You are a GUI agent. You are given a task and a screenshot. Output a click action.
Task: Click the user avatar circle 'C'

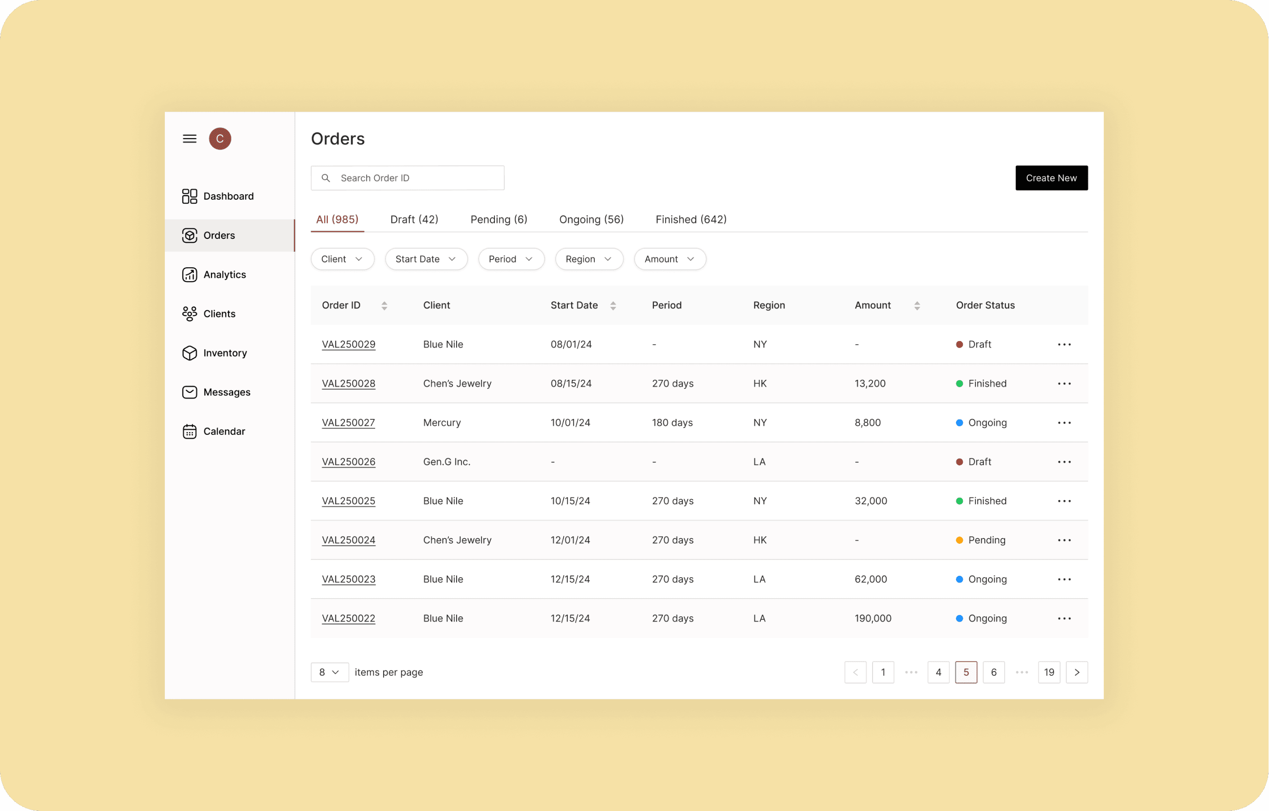tap(220, 139)
